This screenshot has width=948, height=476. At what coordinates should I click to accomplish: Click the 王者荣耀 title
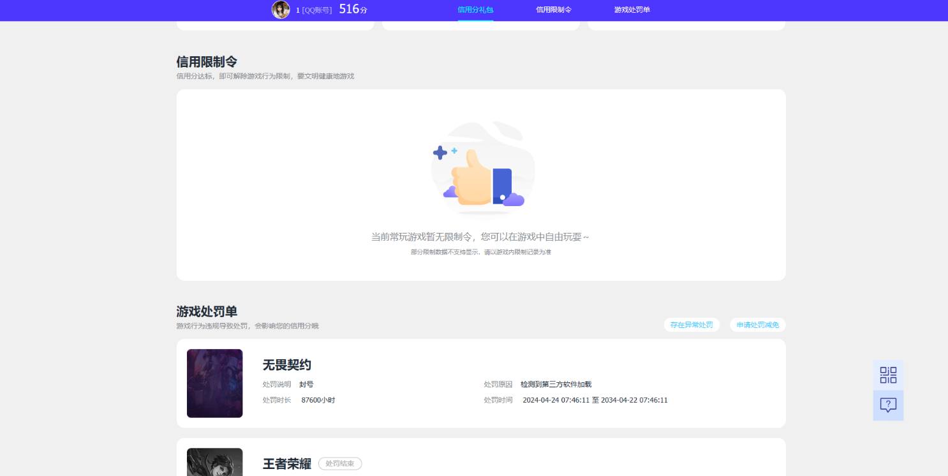coord(287,464)
